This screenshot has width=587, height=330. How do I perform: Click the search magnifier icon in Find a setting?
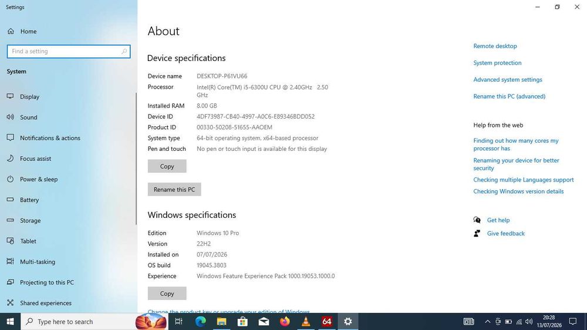coord(124,51)
